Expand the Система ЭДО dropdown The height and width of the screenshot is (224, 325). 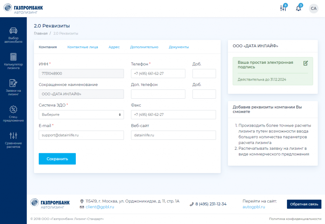click(81, 115)
